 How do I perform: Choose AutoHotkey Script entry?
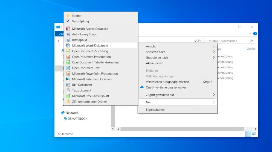tap(101, 34)
